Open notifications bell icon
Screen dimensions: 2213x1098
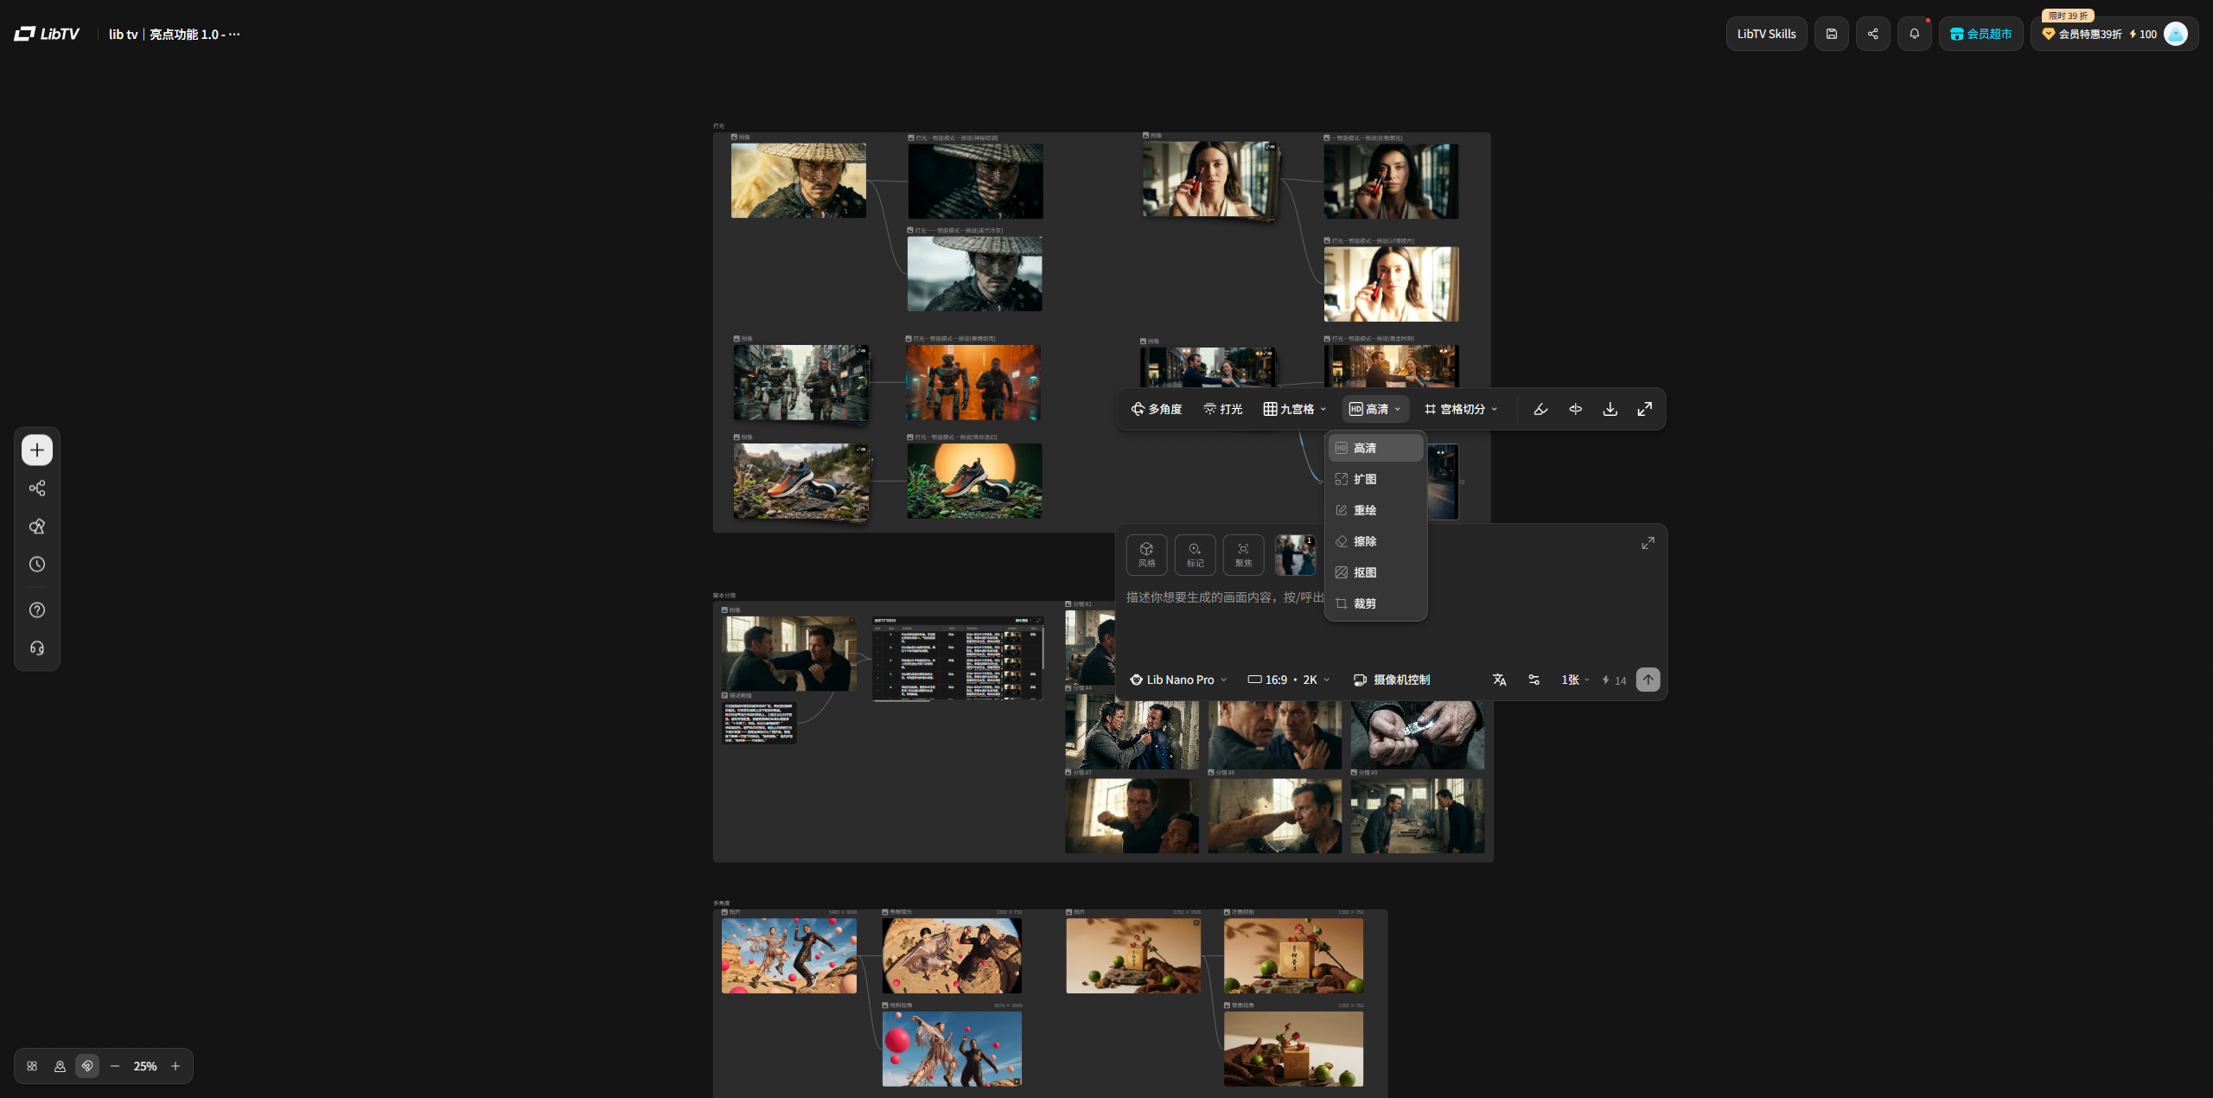click(x=1914, y=34)
